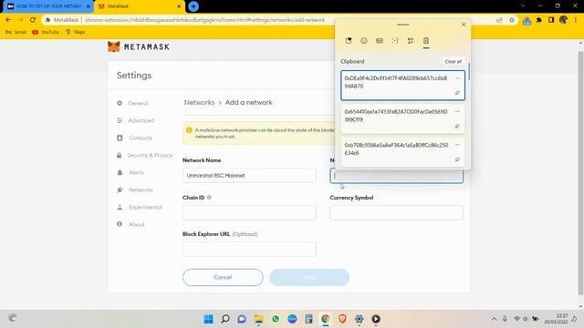This screenshot has width=584, height=328.
Task: Open Brave browser from taskbar
Action: tap(342, 319)
